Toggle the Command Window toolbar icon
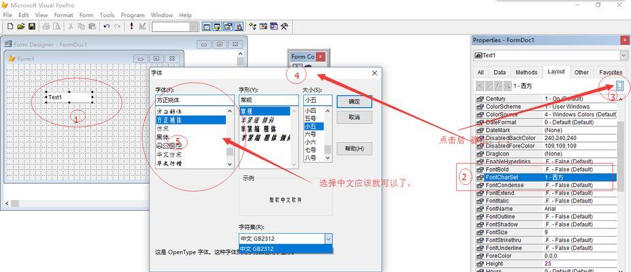 (x=207, y=27)
